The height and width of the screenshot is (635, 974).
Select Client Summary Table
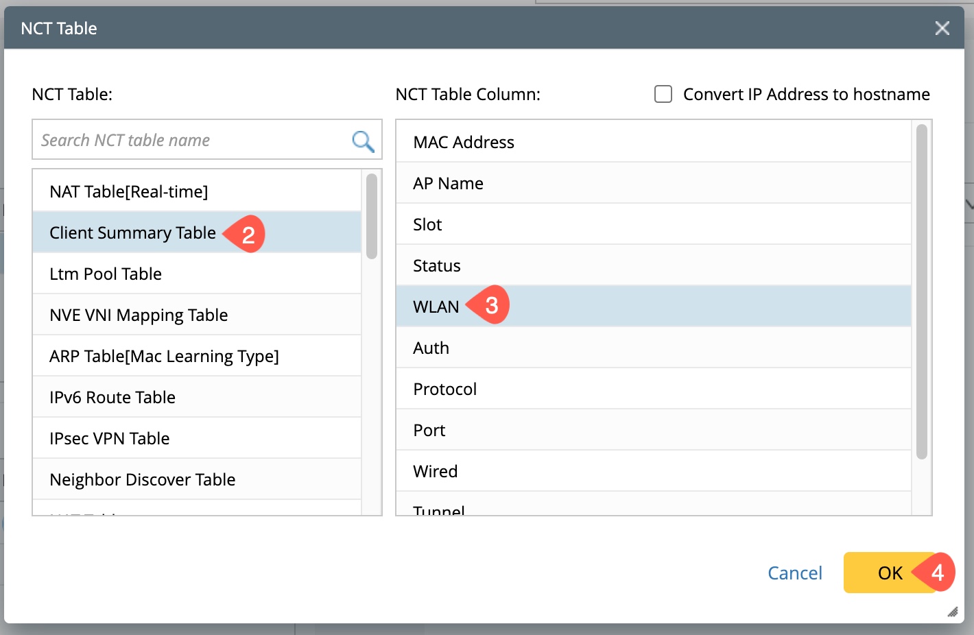point(132,232)
